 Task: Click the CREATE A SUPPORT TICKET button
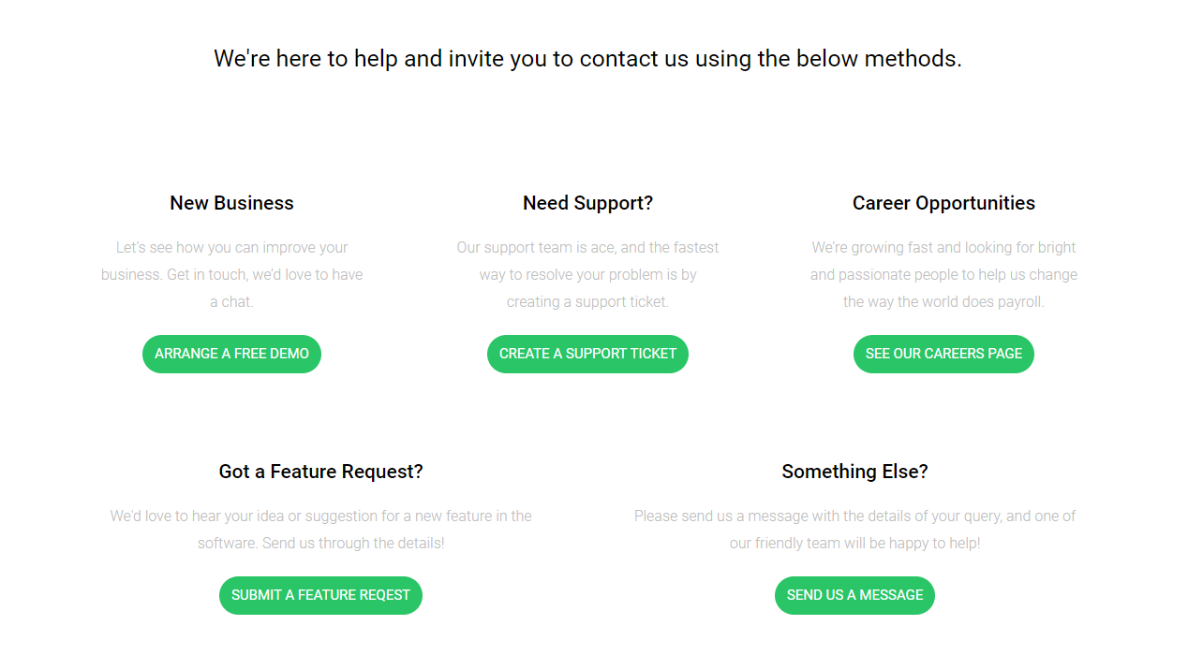587,354
